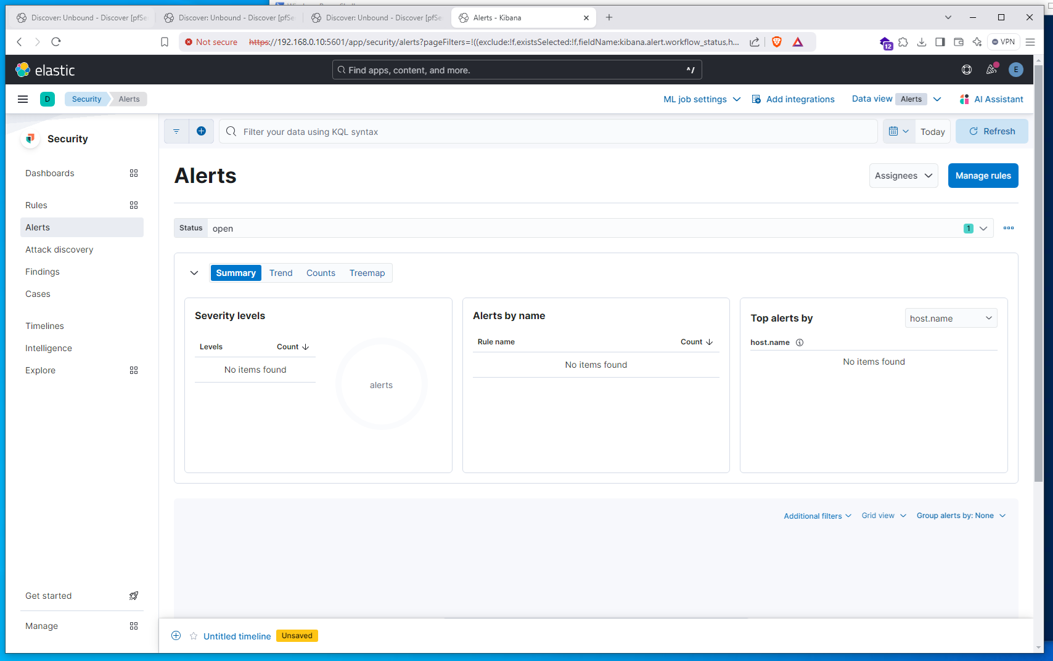The image size is (1053, 661).
Task: Open the Manage submenu grid icon
Action: click(x=134, y=626)
